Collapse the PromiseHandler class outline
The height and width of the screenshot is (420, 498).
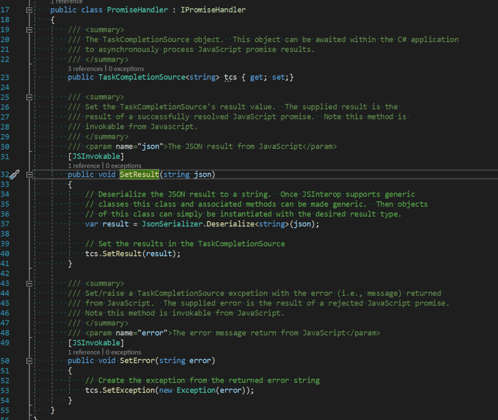pos(29,10)
